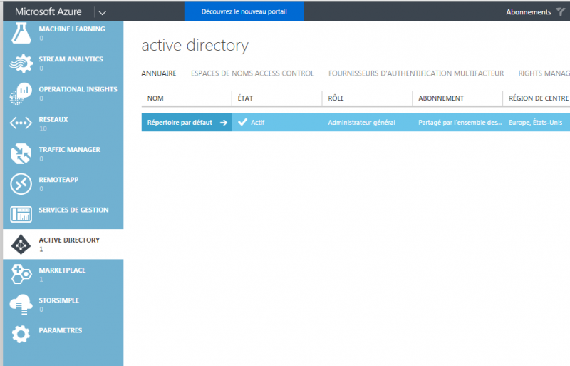The image size is (570, 366).
Task: Select Operational Insights chart icon
Action: [21, 93]
